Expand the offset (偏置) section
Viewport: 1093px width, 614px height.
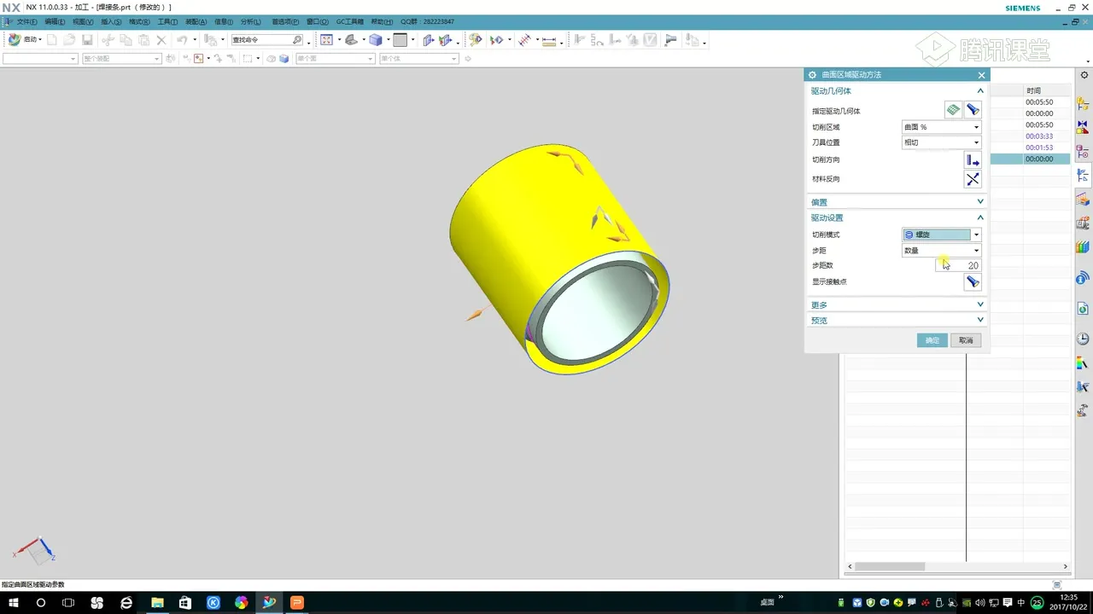(980, 202)
